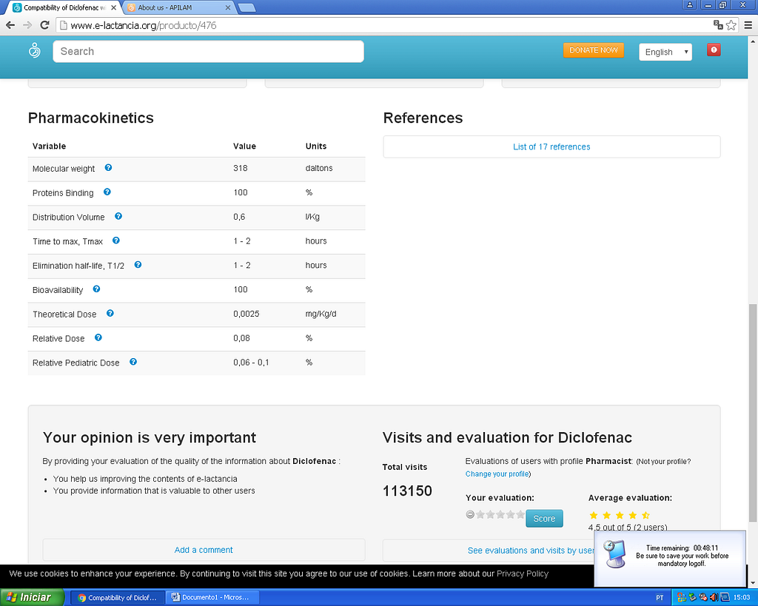
Task: Click the Visits and evaluation for Diclofenac heading
Action: click(507, 437)
